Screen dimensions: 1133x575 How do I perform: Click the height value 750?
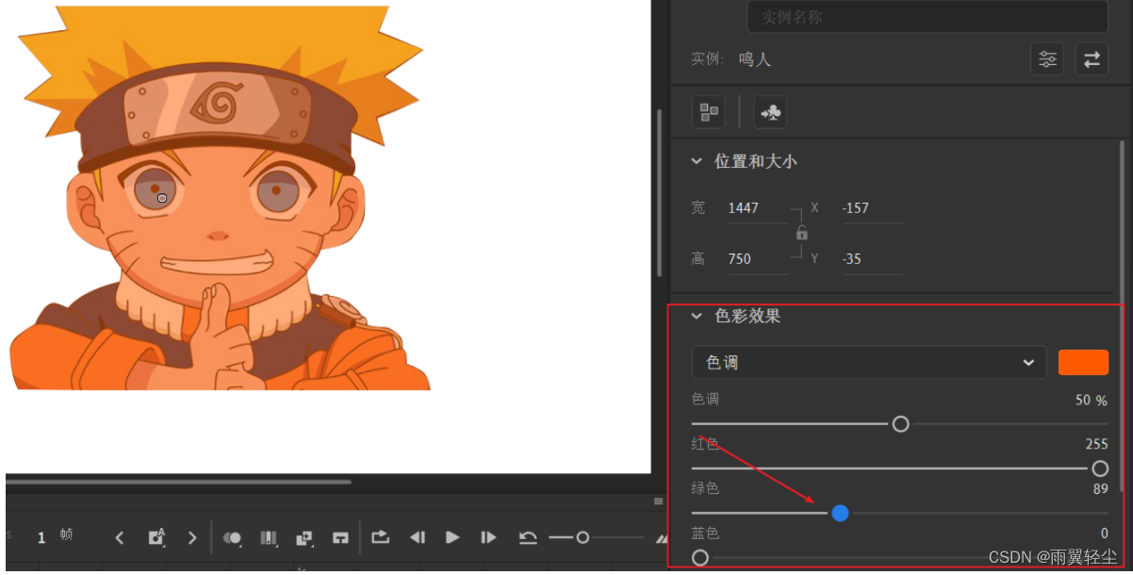pyautogui.click(x=740, y=259)
